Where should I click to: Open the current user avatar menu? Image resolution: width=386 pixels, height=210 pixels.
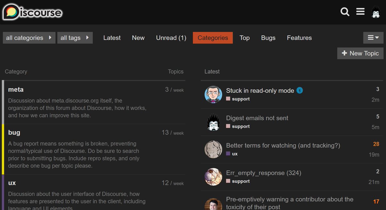(376, 12)
